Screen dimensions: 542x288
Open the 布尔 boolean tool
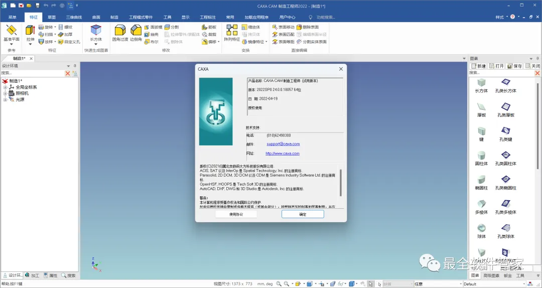click(x=152, y=42)
